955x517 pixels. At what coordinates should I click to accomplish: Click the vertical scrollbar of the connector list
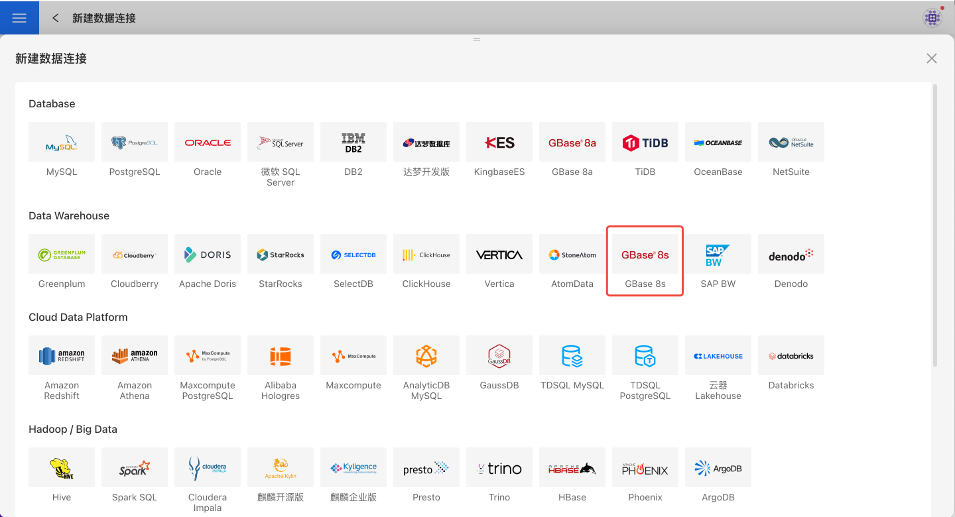tap(935, 225)
